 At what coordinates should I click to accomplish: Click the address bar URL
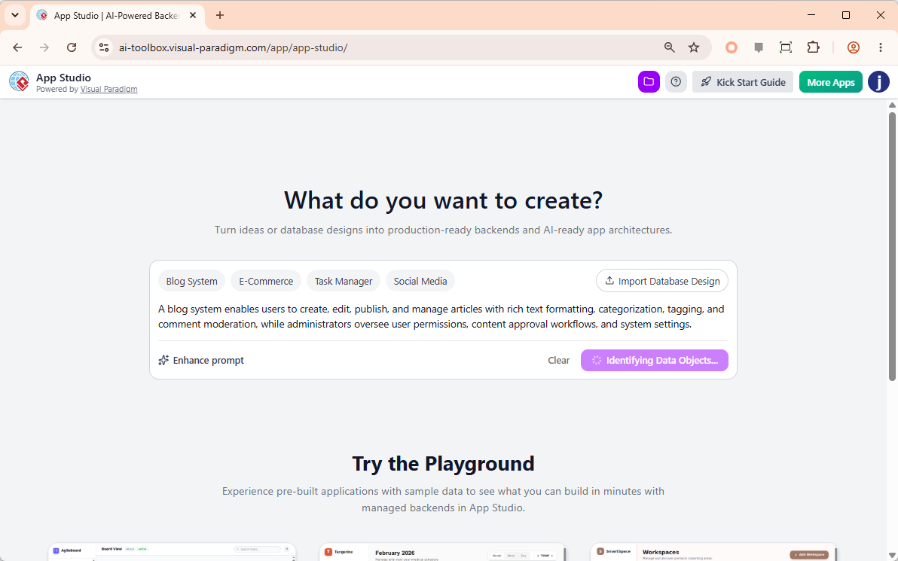coord(233,47)
